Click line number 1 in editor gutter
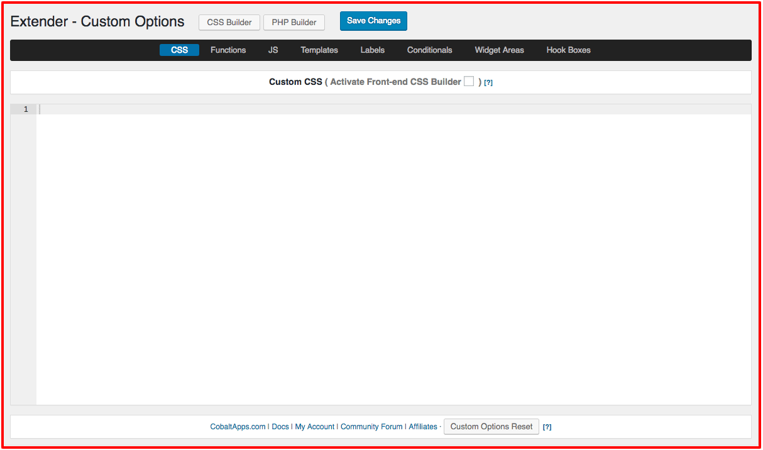The width and height of the screenshot is (763, 450). click(26, 109)
